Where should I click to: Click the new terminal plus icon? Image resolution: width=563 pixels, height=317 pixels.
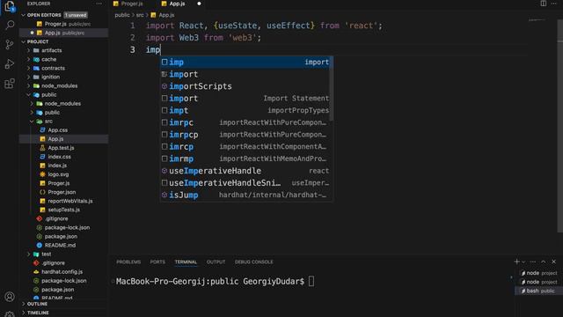tap(516, 262)
